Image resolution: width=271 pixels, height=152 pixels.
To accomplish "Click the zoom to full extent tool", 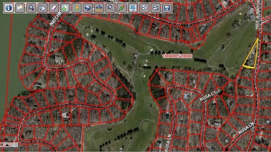I will click(x=133, y=8).
